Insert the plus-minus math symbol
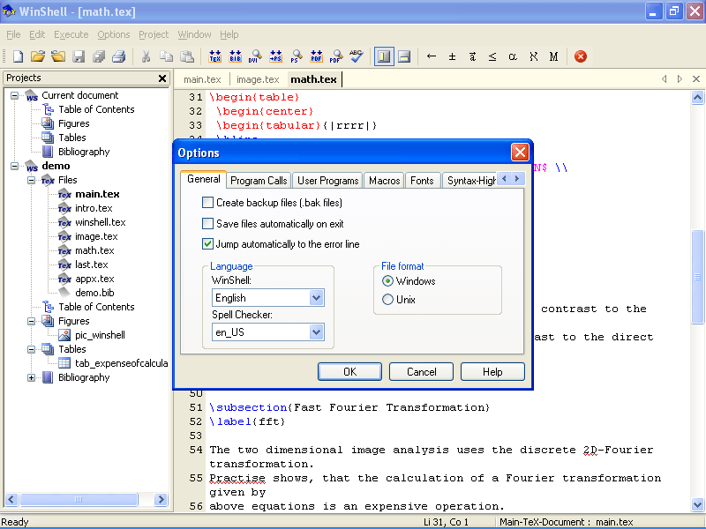The width and height of the screenshot is (706, 529). pyautogui.click(x=453, y=56)
